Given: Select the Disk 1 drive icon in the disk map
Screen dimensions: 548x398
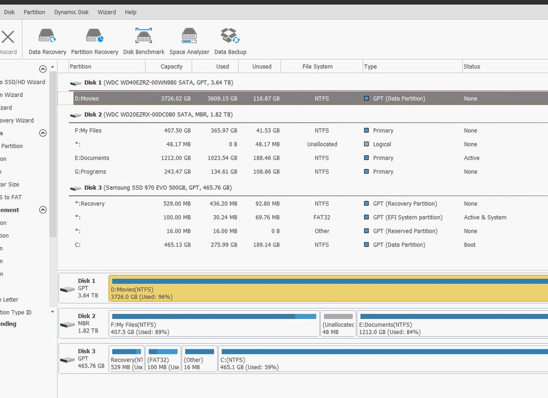Looking at the screenshot, I should click(x=67, y=289).
